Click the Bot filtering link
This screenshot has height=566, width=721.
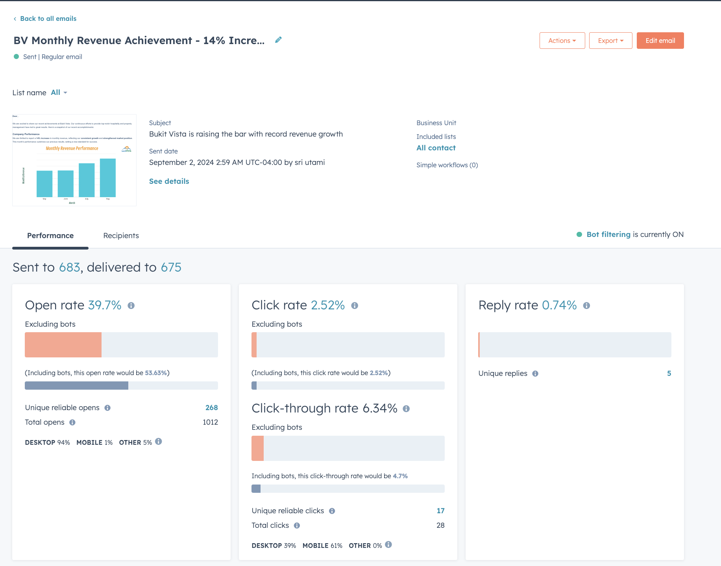point(608,234)
